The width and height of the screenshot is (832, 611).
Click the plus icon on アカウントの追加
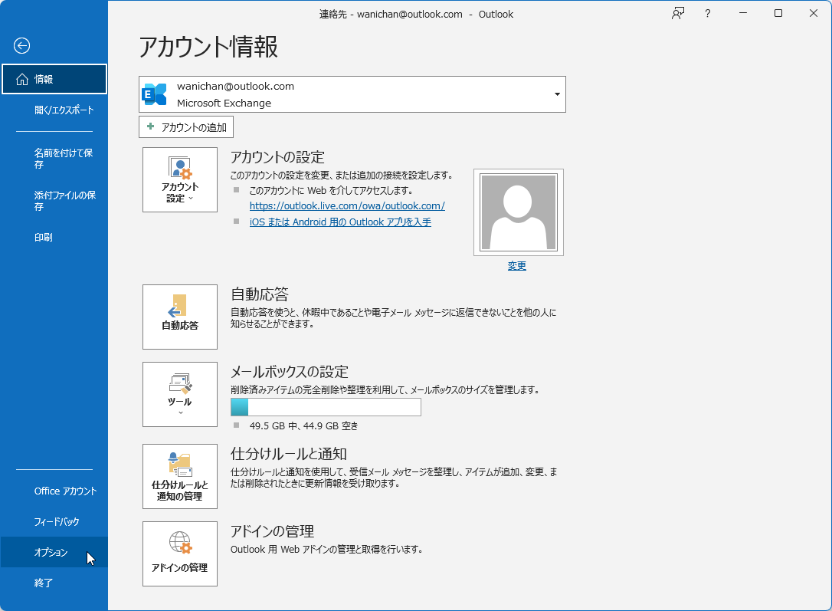pyautogui.click(x=151, y=126)
